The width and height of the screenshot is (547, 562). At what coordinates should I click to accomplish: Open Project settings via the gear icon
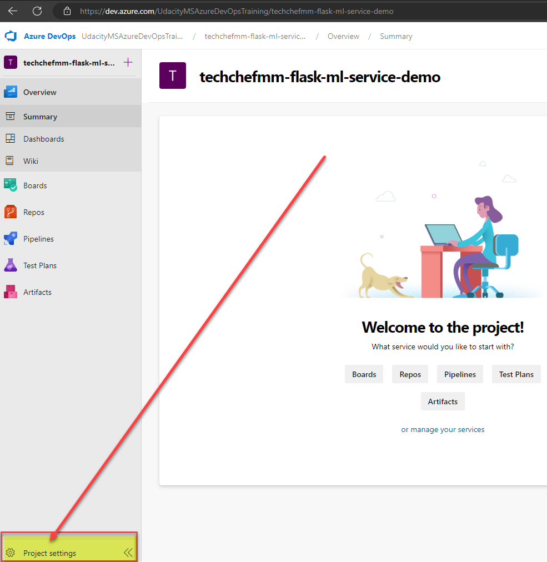11,553
